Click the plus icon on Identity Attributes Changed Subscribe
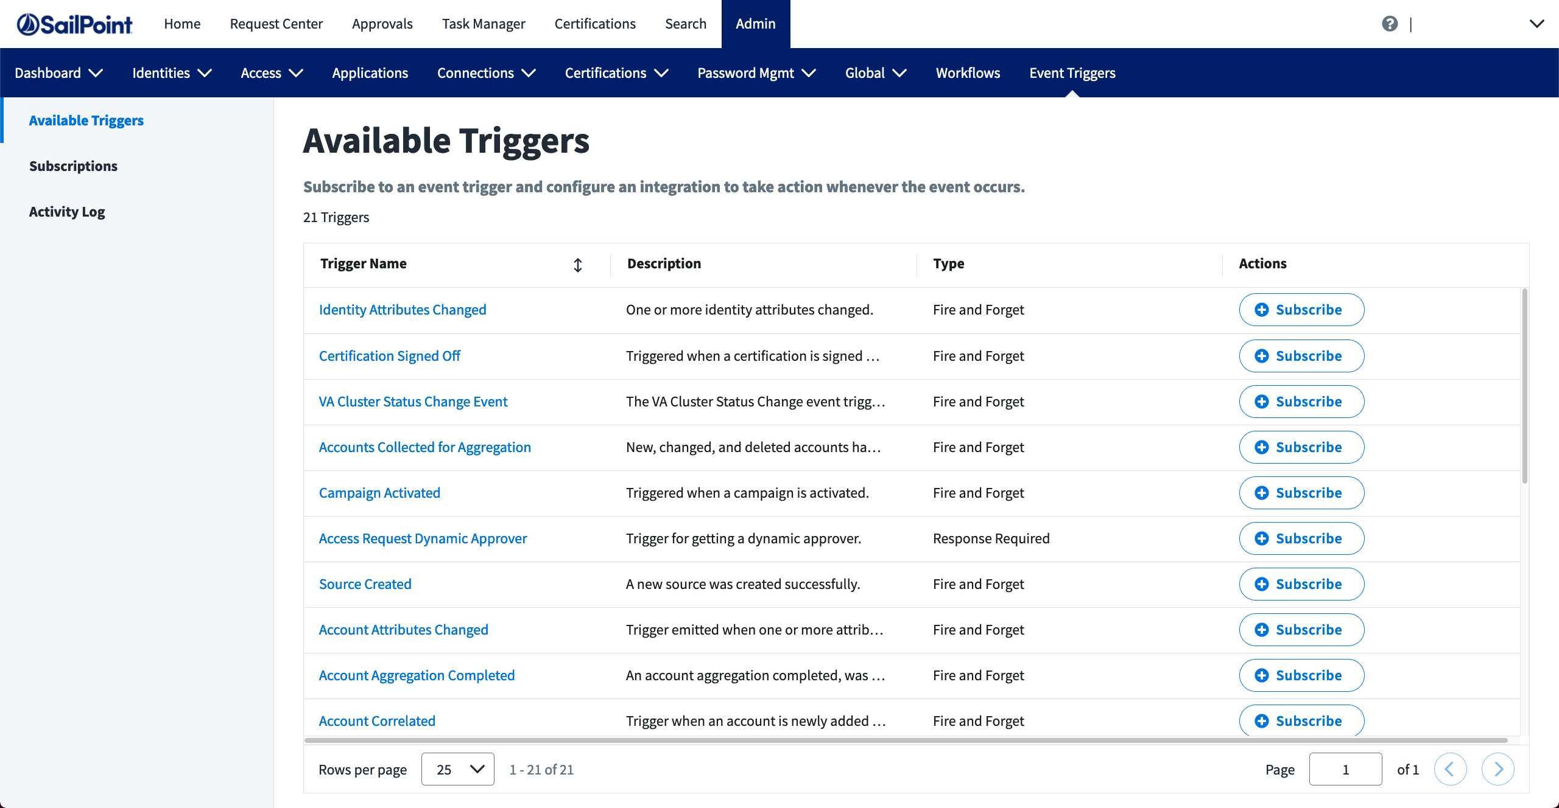The height and width of the screenshot is (808, 1559). (1262, 310)
